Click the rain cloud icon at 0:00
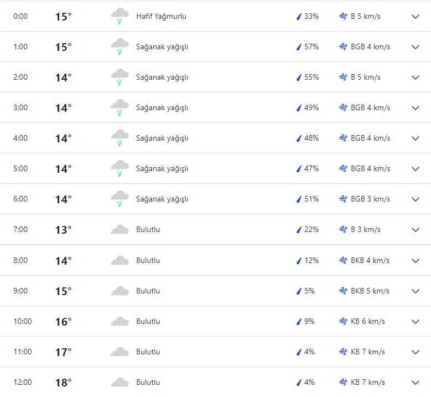 tap(120, 17)
